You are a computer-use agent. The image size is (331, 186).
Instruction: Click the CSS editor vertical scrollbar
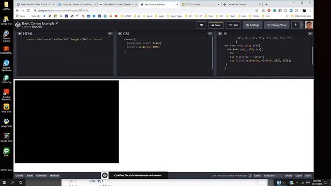click(x=213, y=53)
